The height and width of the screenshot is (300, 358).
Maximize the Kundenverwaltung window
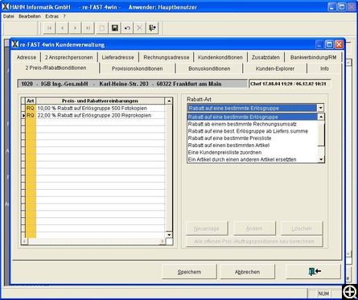pyautogui.click(x=329, y=44)
